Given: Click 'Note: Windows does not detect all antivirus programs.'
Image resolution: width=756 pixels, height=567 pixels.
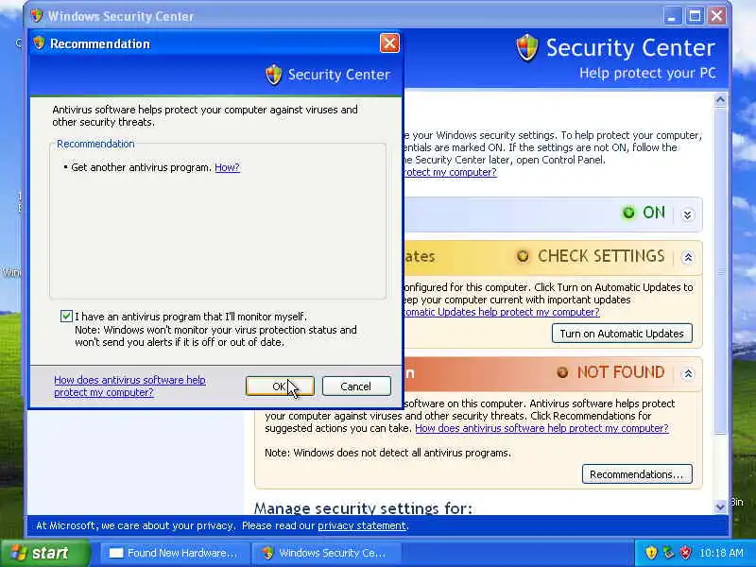Looking at the screenshot, I should (387, 453).
